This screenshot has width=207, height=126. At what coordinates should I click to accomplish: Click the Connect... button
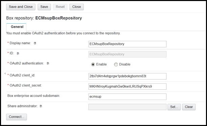(17, 117)
